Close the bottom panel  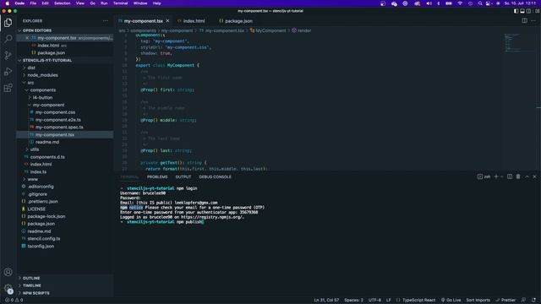534,176
